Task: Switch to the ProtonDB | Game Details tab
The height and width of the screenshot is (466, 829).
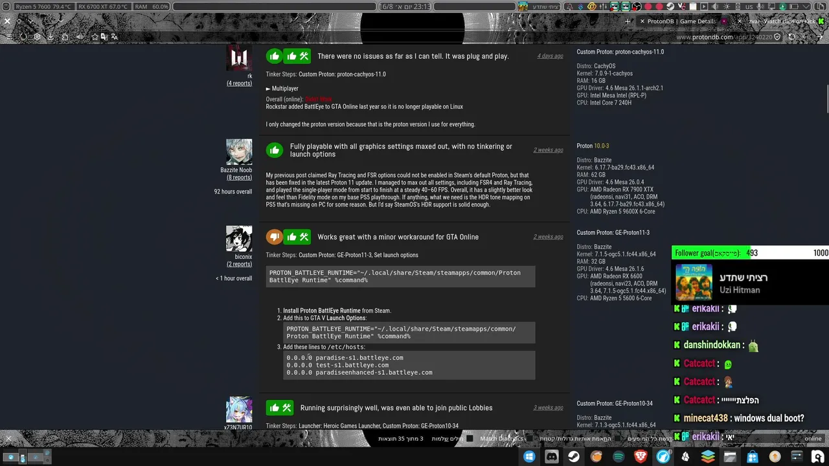Action: tap(681, 21)
